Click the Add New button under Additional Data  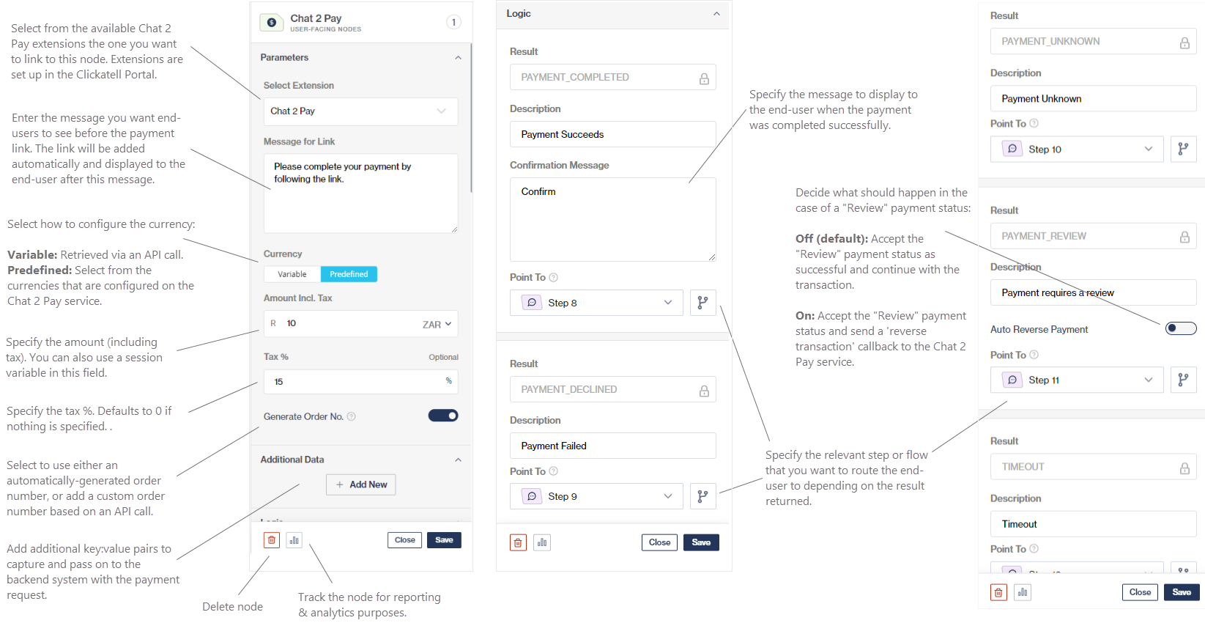point(360,484)
